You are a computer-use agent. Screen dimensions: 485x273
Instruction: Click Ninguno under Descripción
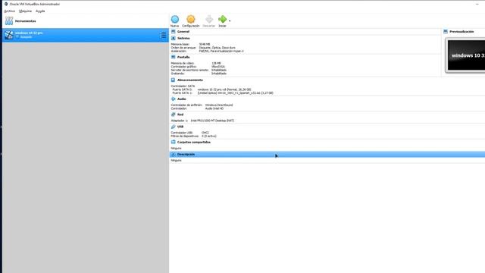pos(177,160)
